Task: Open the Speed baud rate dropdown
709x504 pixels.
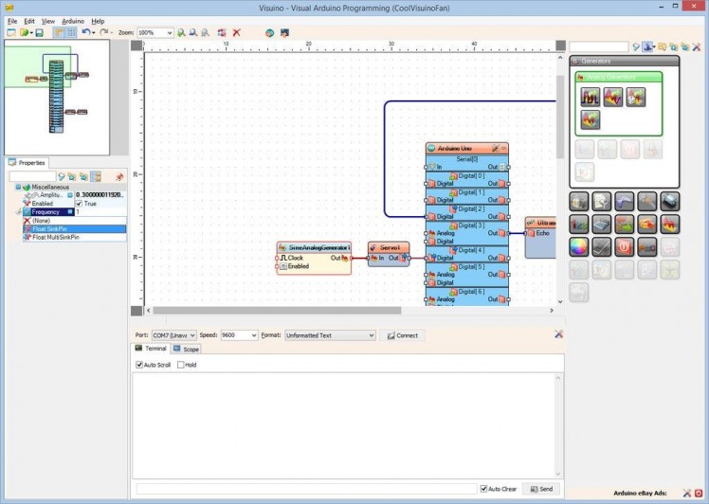Action: tap(253, 335)
